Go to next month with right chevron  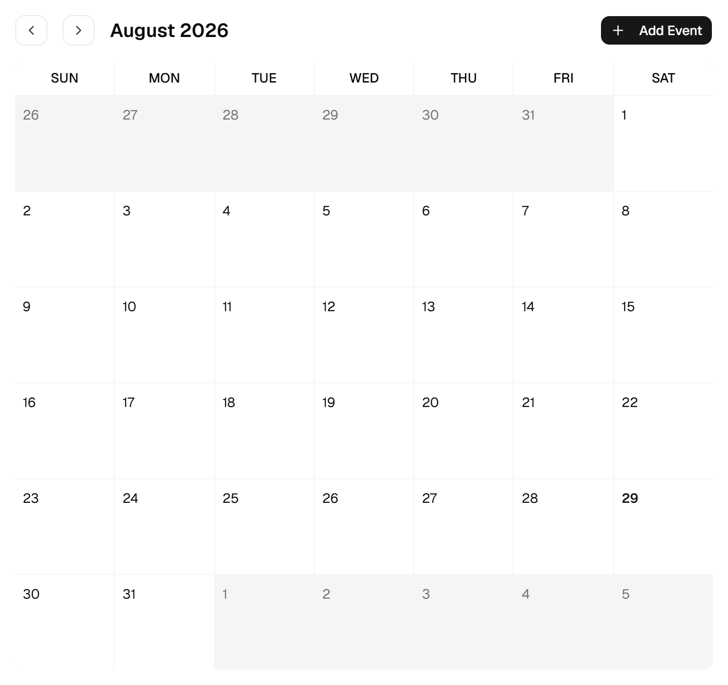coord(79,30)
